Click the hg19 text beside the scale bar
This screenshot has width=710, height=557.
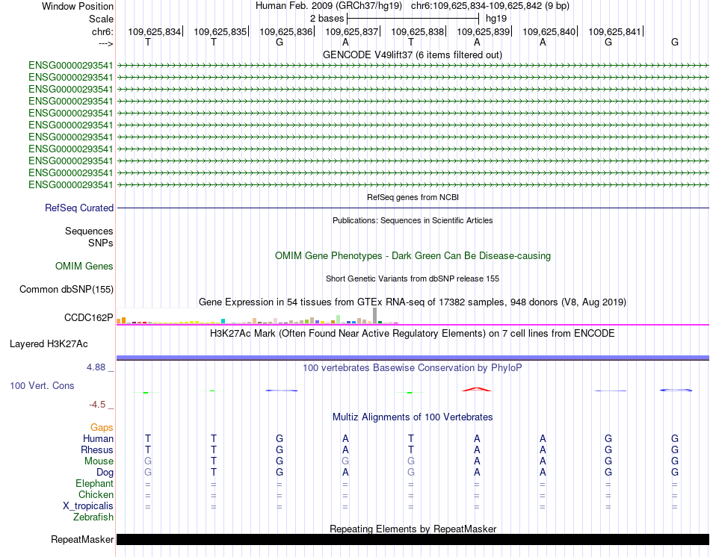click(496, 19)
